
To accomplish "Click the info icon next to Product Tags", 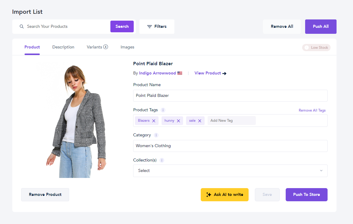I will tap(163, 110).
